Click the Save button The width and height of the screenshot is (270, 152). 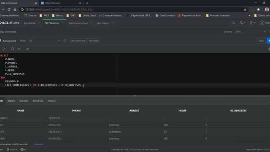[x=261, y=41]
